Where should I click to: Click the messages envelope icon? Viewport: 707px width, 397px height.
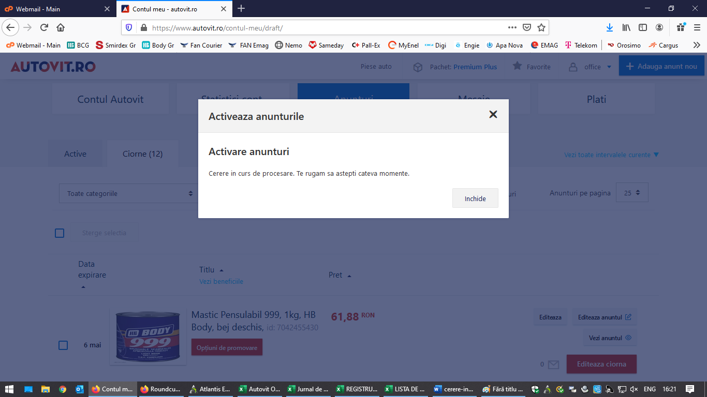(553, 364)
